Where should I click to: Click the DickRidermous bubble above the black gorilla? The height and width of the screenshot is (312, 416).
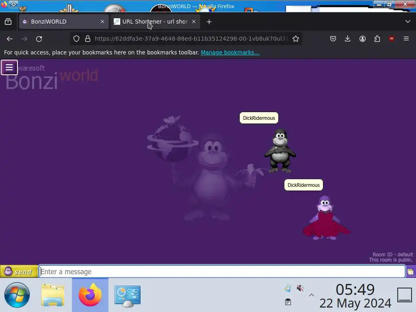pos(259,118)
